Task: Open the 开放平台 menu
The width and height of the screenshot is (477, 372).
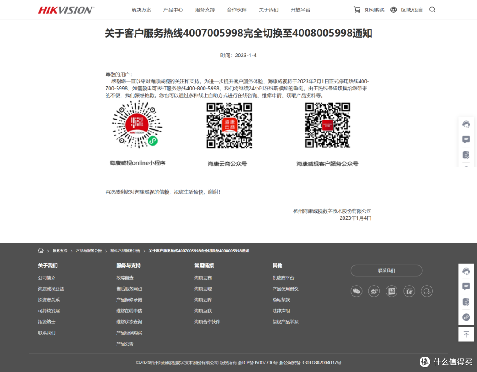Action: [x=300, y=10]
